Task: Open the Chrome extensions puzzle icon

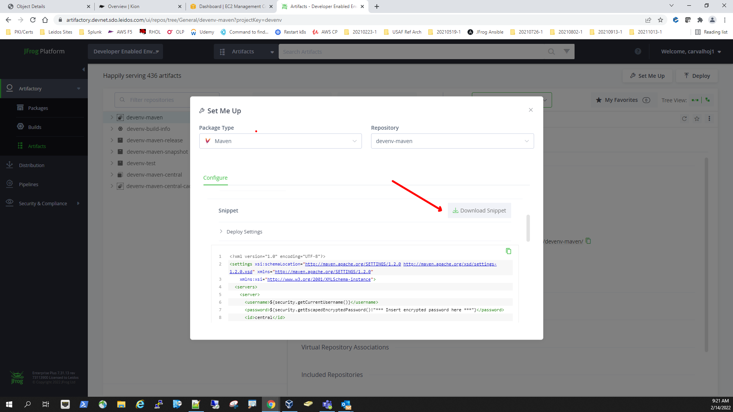Action: point(700,20)
